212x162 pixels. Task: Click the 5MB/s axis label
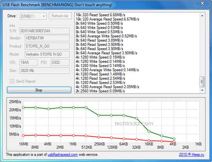14,134
